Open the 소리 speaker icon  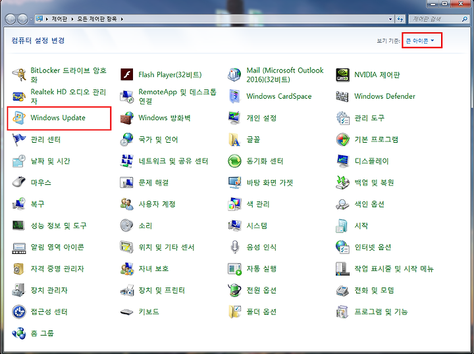tap(126, 226)
